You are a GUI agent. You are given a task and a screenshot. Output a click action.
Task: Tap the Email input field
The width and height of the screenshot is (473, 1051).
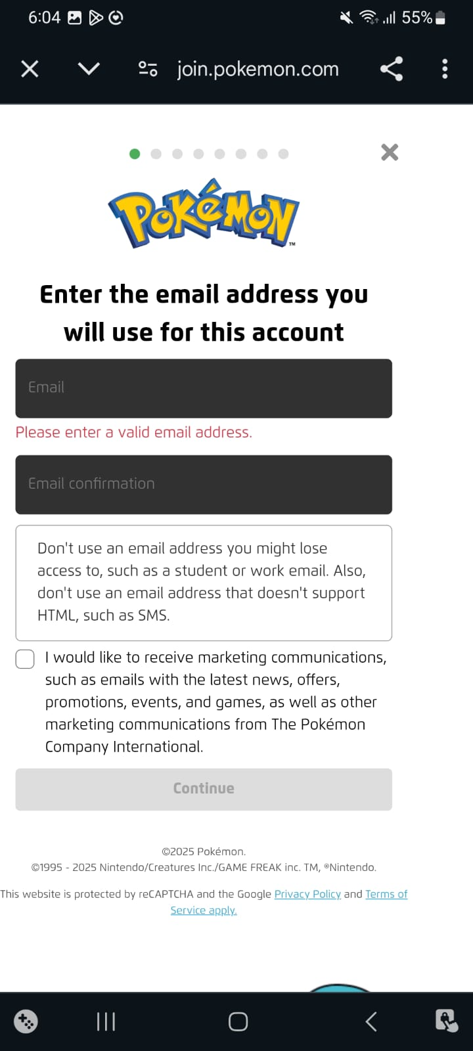point(204,388)
